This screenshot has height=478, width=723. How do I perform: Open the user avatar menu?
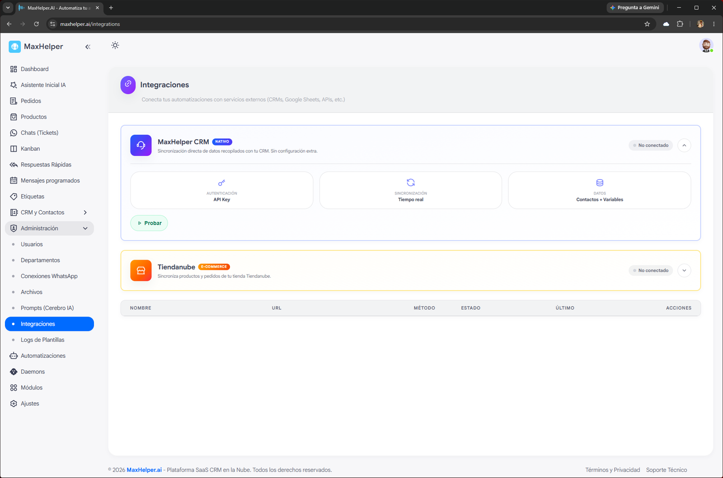[706, 45]
